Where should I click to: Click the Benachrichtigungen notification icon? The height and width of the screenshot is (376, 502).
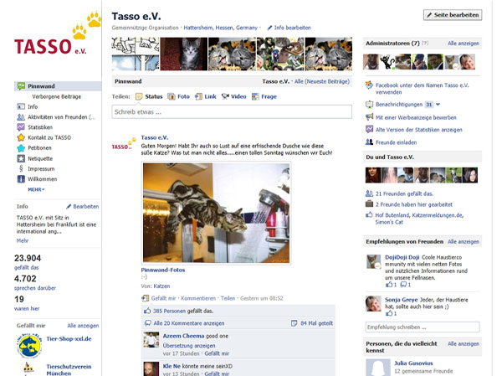click(x=369, y=105)
